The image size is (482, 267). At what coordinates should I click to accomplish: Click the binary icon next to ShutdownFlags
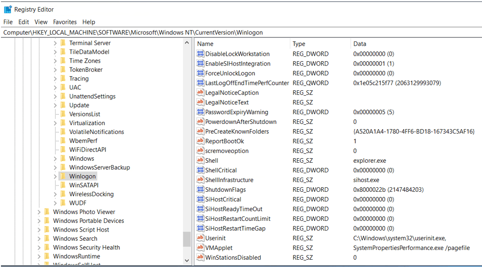200,190
